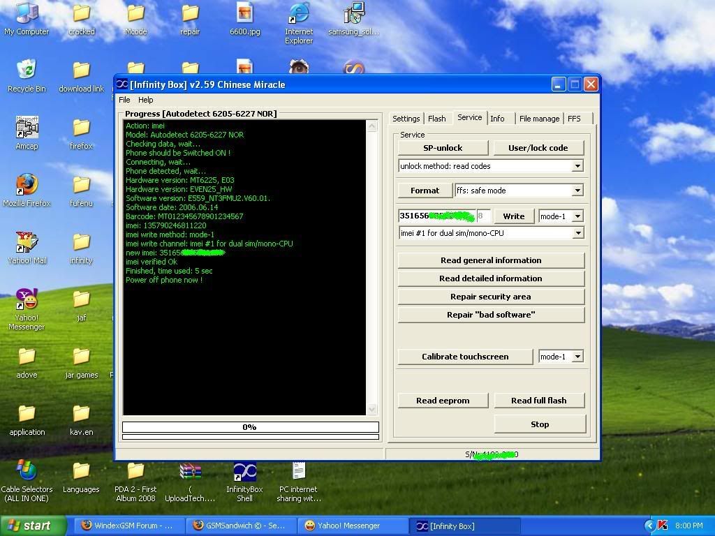Screen dimensions: 715x536
Task: Expand the ffs: safe mode dropdown
Action: pos(577,191)
